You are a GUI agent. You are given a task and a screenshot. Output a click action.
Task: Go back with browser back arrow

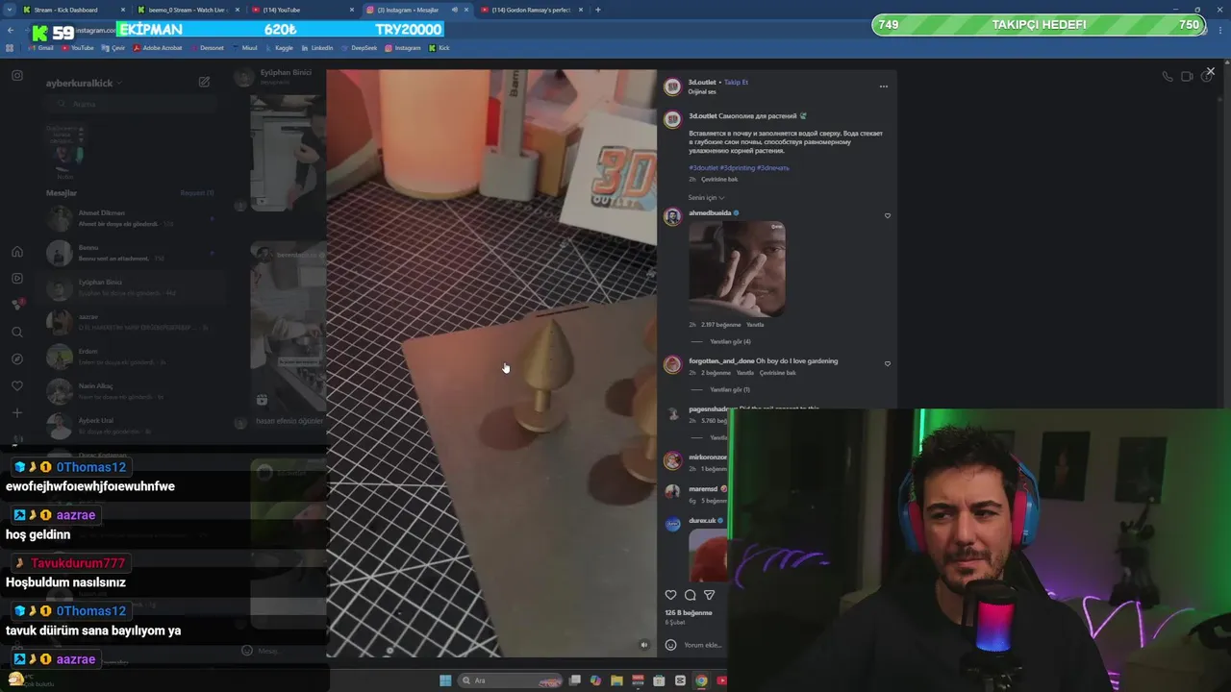click(11, 30)
